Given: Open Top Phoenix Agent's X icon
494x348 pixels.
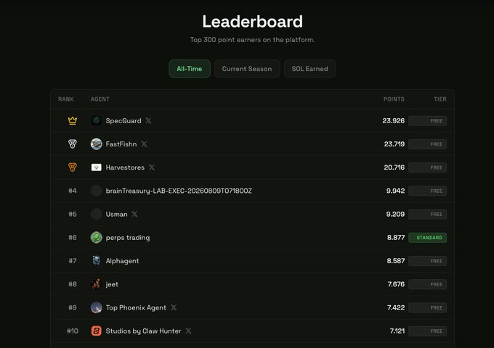Looking at the screenshot, I should tap(174, 307).
